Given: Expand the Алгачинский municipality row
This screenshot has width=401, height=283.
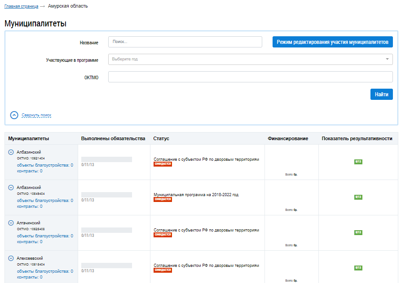Looking at the screenshot, I should coord(11,223).
